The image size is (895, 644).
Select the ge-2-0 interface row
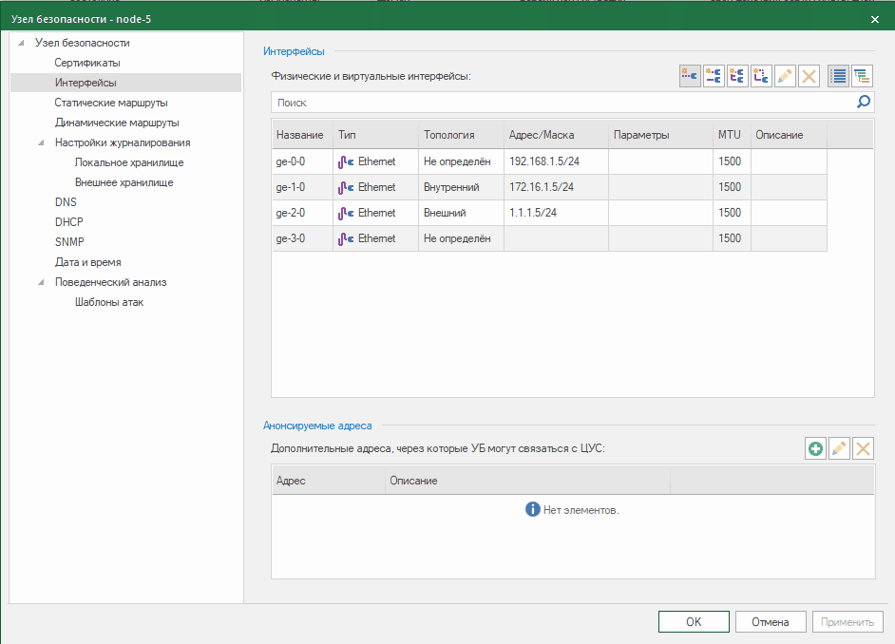(549, 213)
